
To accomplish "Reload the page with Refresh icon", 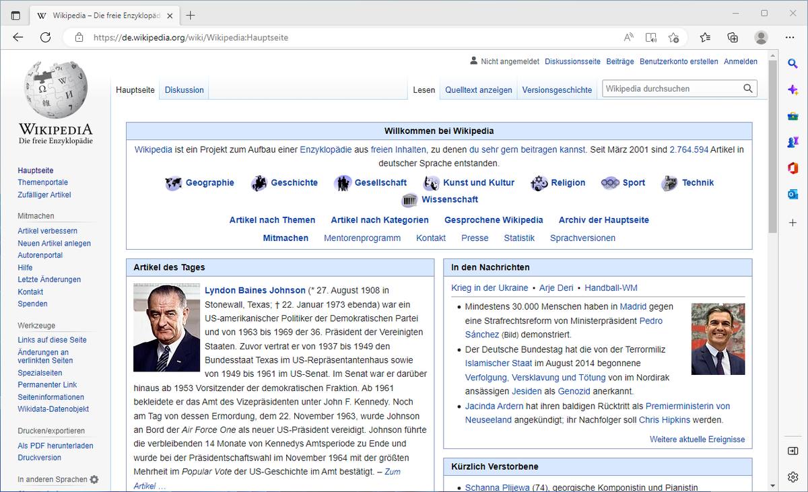I will [x=45, y=38].
